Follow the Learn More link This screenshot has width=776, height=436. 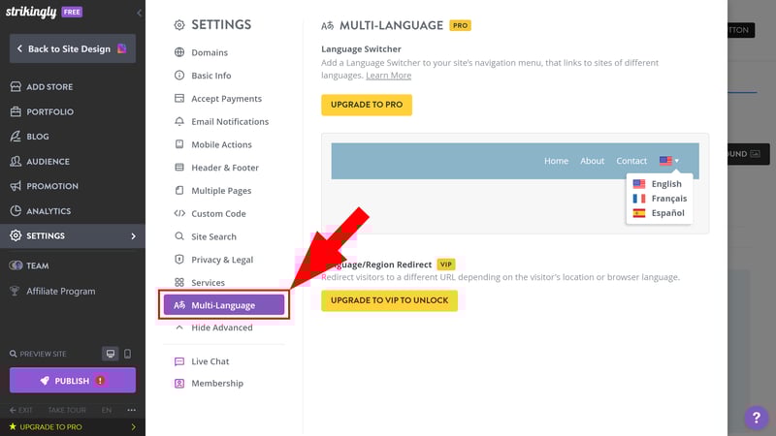click(389, 76)
